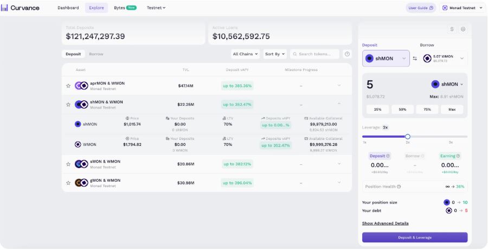Click the up to 385.36% APY badge
The width and height of the screenshot is (488, 250).
pos(237,86)
